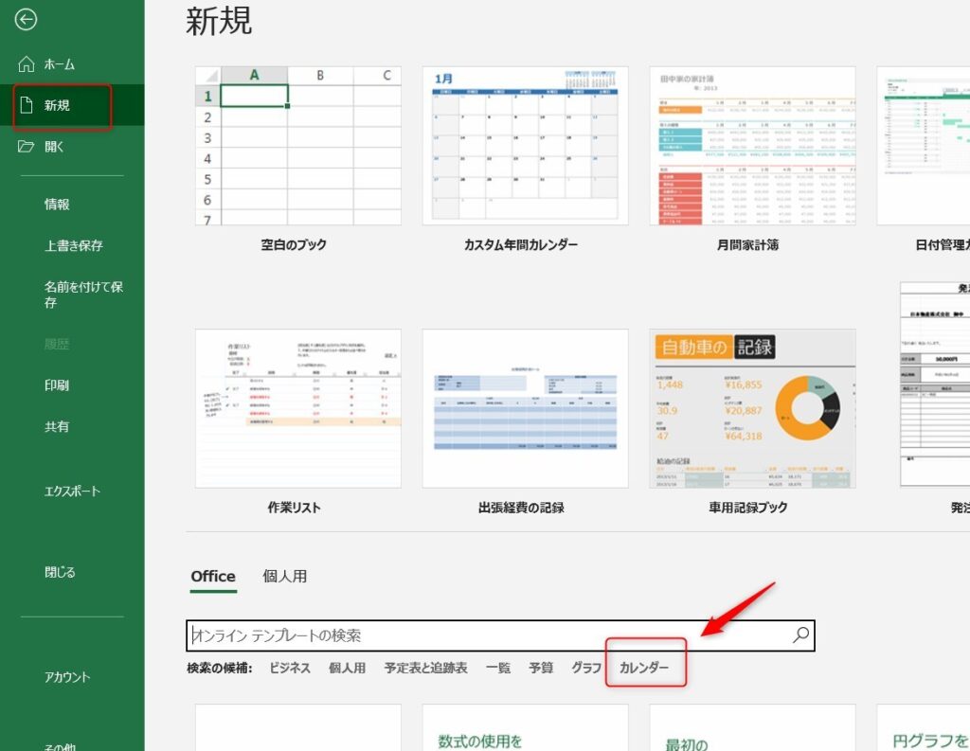Open 出張経費の記録 template

coord(525,408)
